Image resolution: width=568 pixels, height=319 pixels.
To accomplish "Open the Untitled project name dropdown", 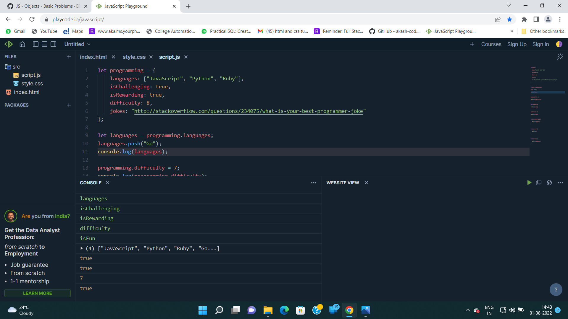I will click(x=77, y=44).
